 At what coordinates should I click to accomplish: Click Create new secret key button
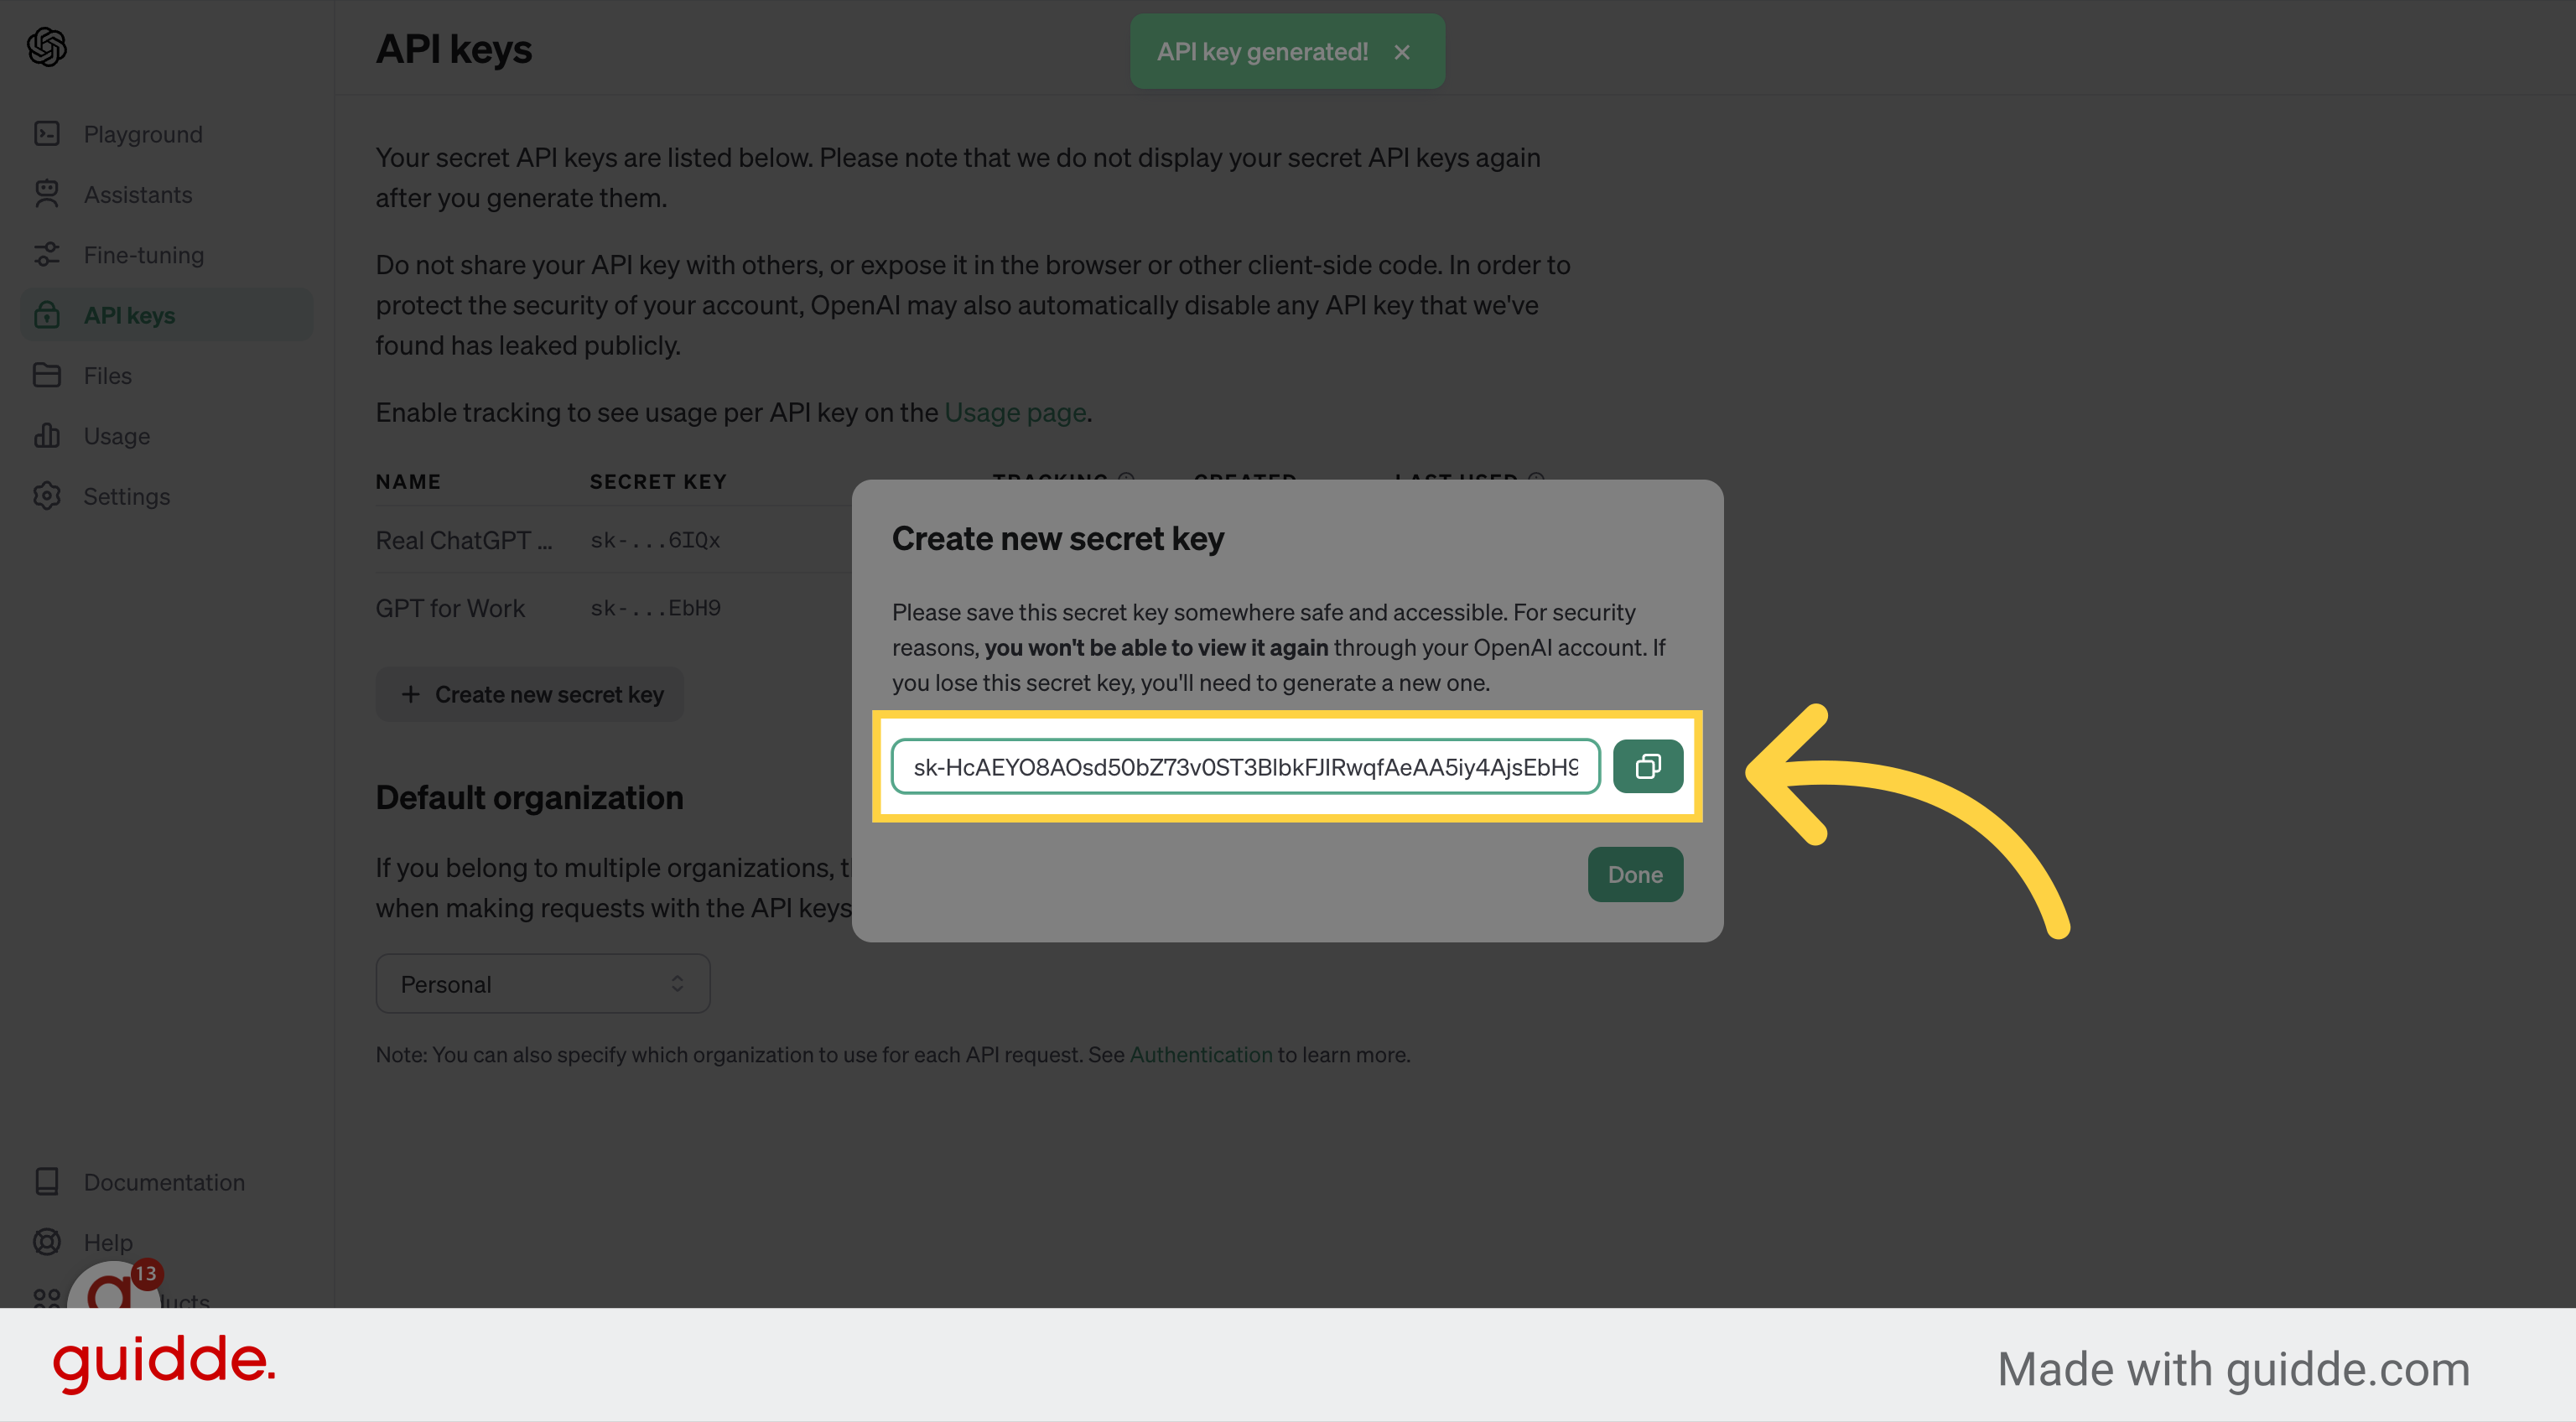530,694
